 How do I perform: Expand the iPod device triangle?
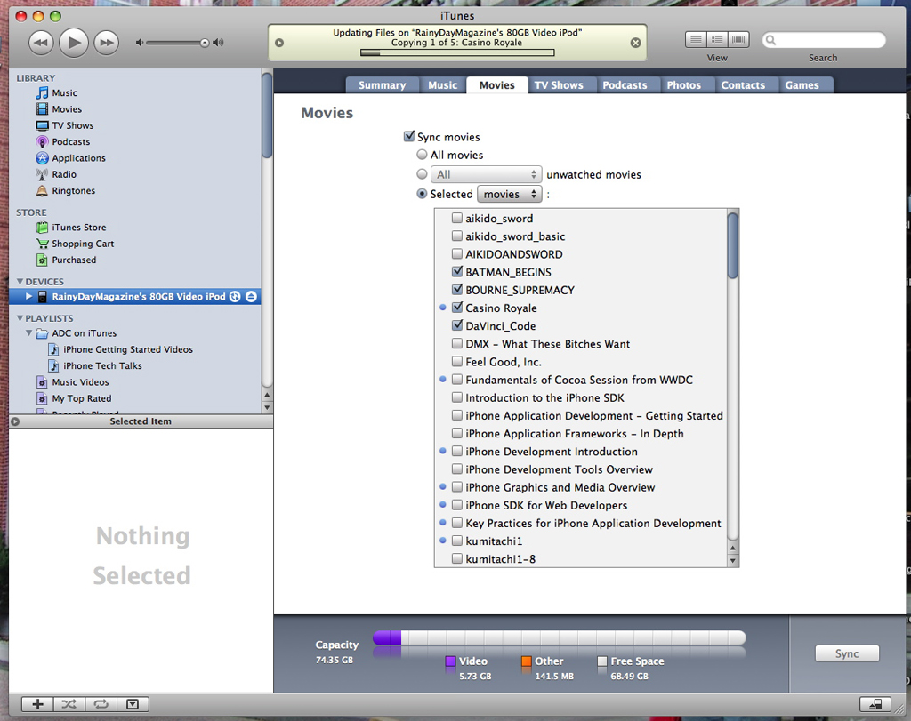pyautogui.click(x=28, y=297)
